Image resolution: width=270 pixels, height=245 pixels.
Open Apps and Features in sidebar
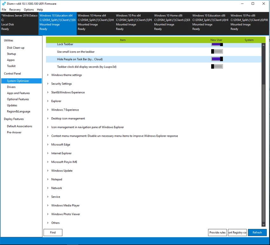[x=18, y=93]
